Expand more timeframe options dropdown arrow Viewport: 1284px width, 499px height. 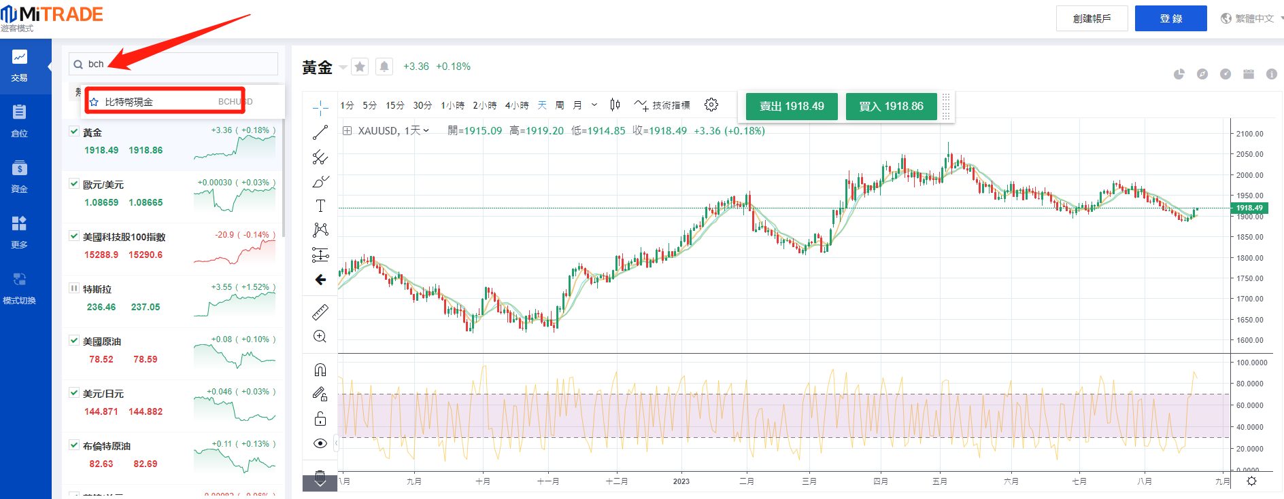[x=594, y=105]
